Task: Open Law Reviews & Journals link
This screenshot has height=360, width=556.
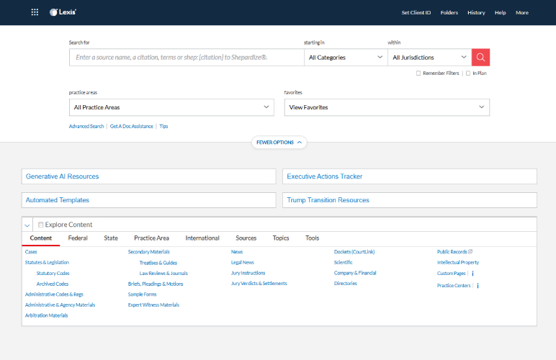Action: (x=163, y=274)
